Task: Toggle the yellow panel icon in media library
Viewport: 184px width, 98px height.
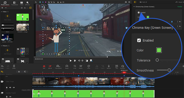Action: [x=30, y=8]
